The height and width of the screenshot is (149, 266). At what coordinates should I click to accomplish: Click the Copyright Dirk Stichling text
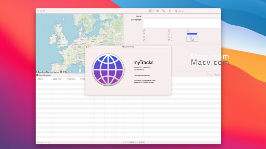point(142,75)
